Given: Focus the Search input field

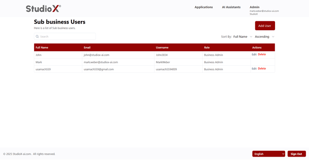Looking at the screenshot, I should [66, 37].
